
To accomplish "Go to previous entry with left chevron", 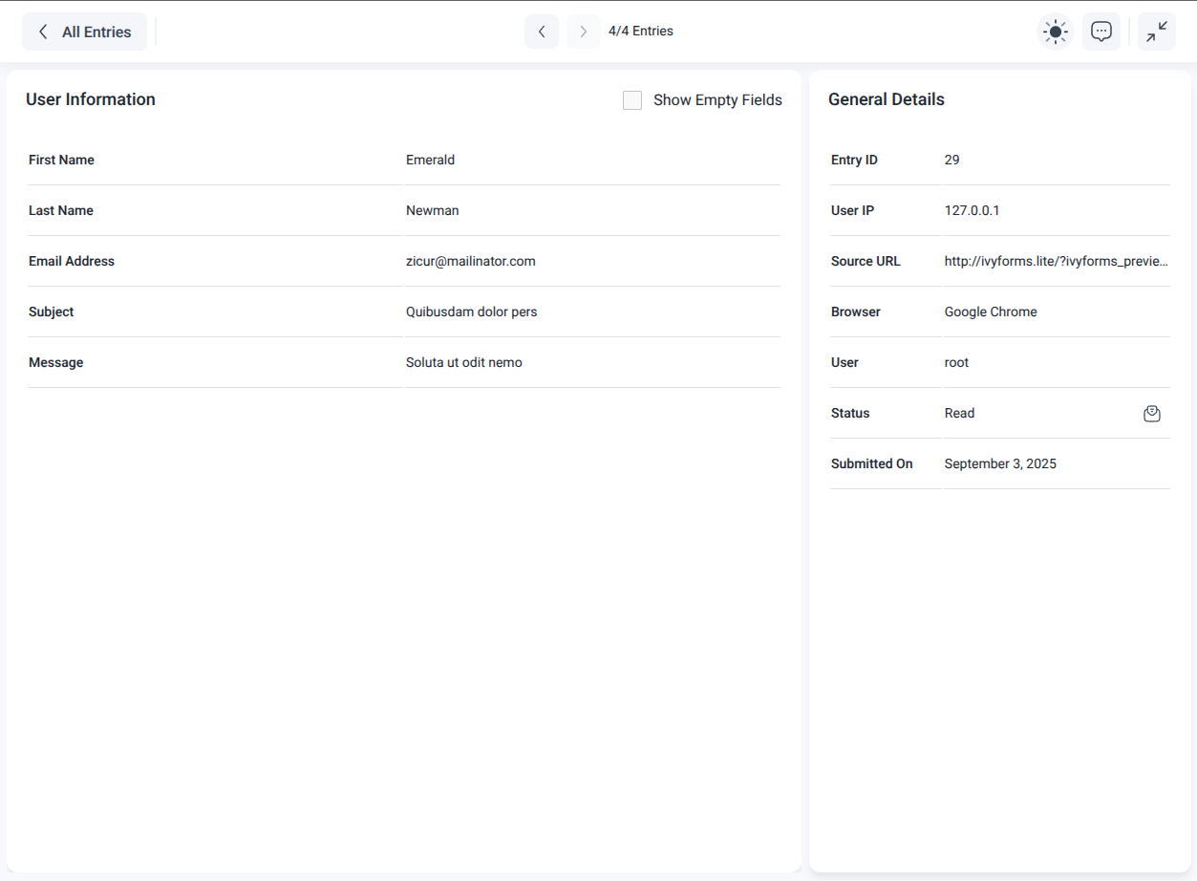I will [x=542, y=32].
